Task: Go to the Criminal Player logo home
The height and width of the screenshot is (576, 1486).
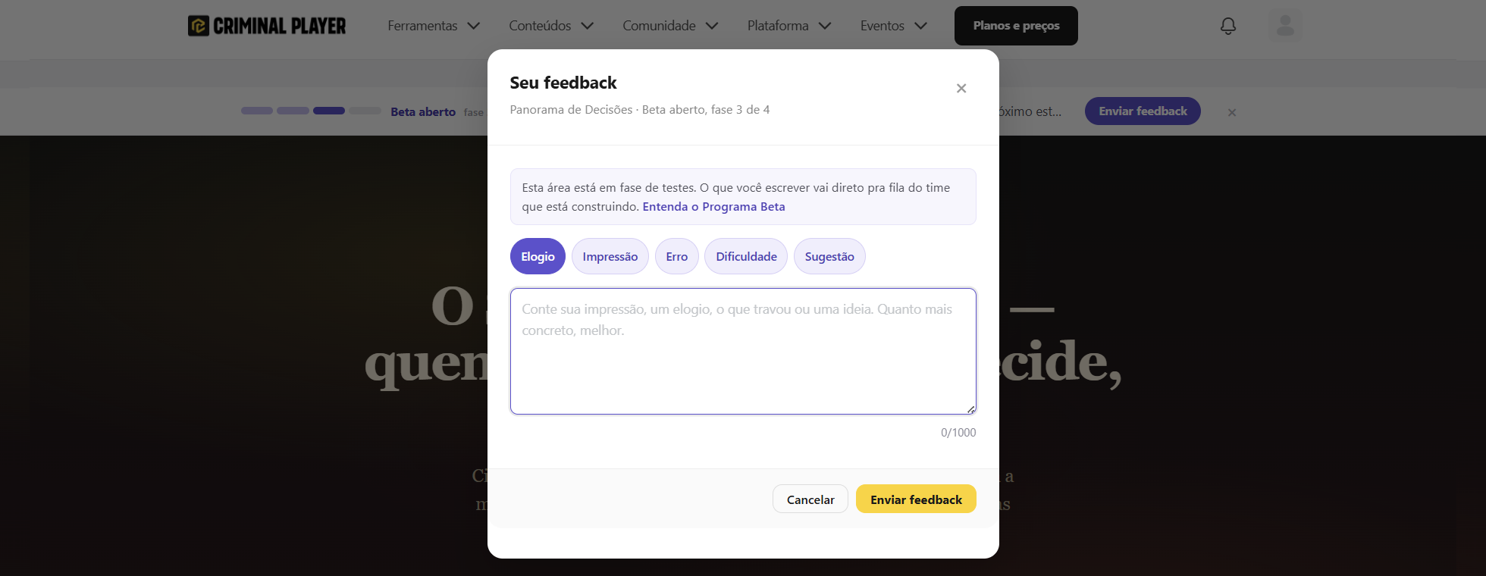Action: 267,26
